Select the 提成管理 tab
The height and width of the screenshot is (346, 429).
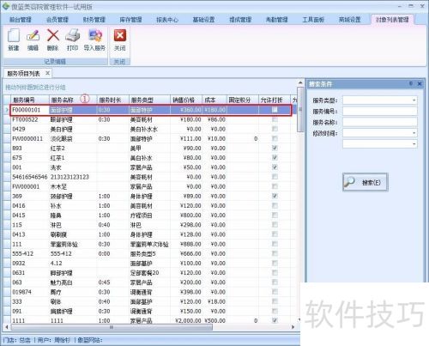click(240, 20)
